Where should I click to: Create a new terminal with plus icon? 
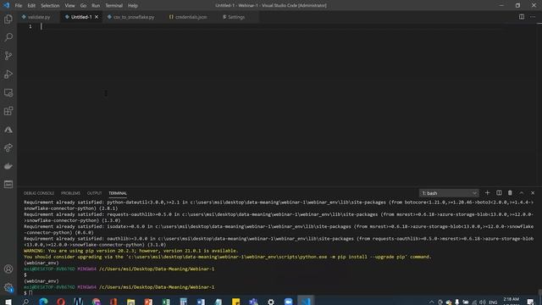click(x=488, y=193)
